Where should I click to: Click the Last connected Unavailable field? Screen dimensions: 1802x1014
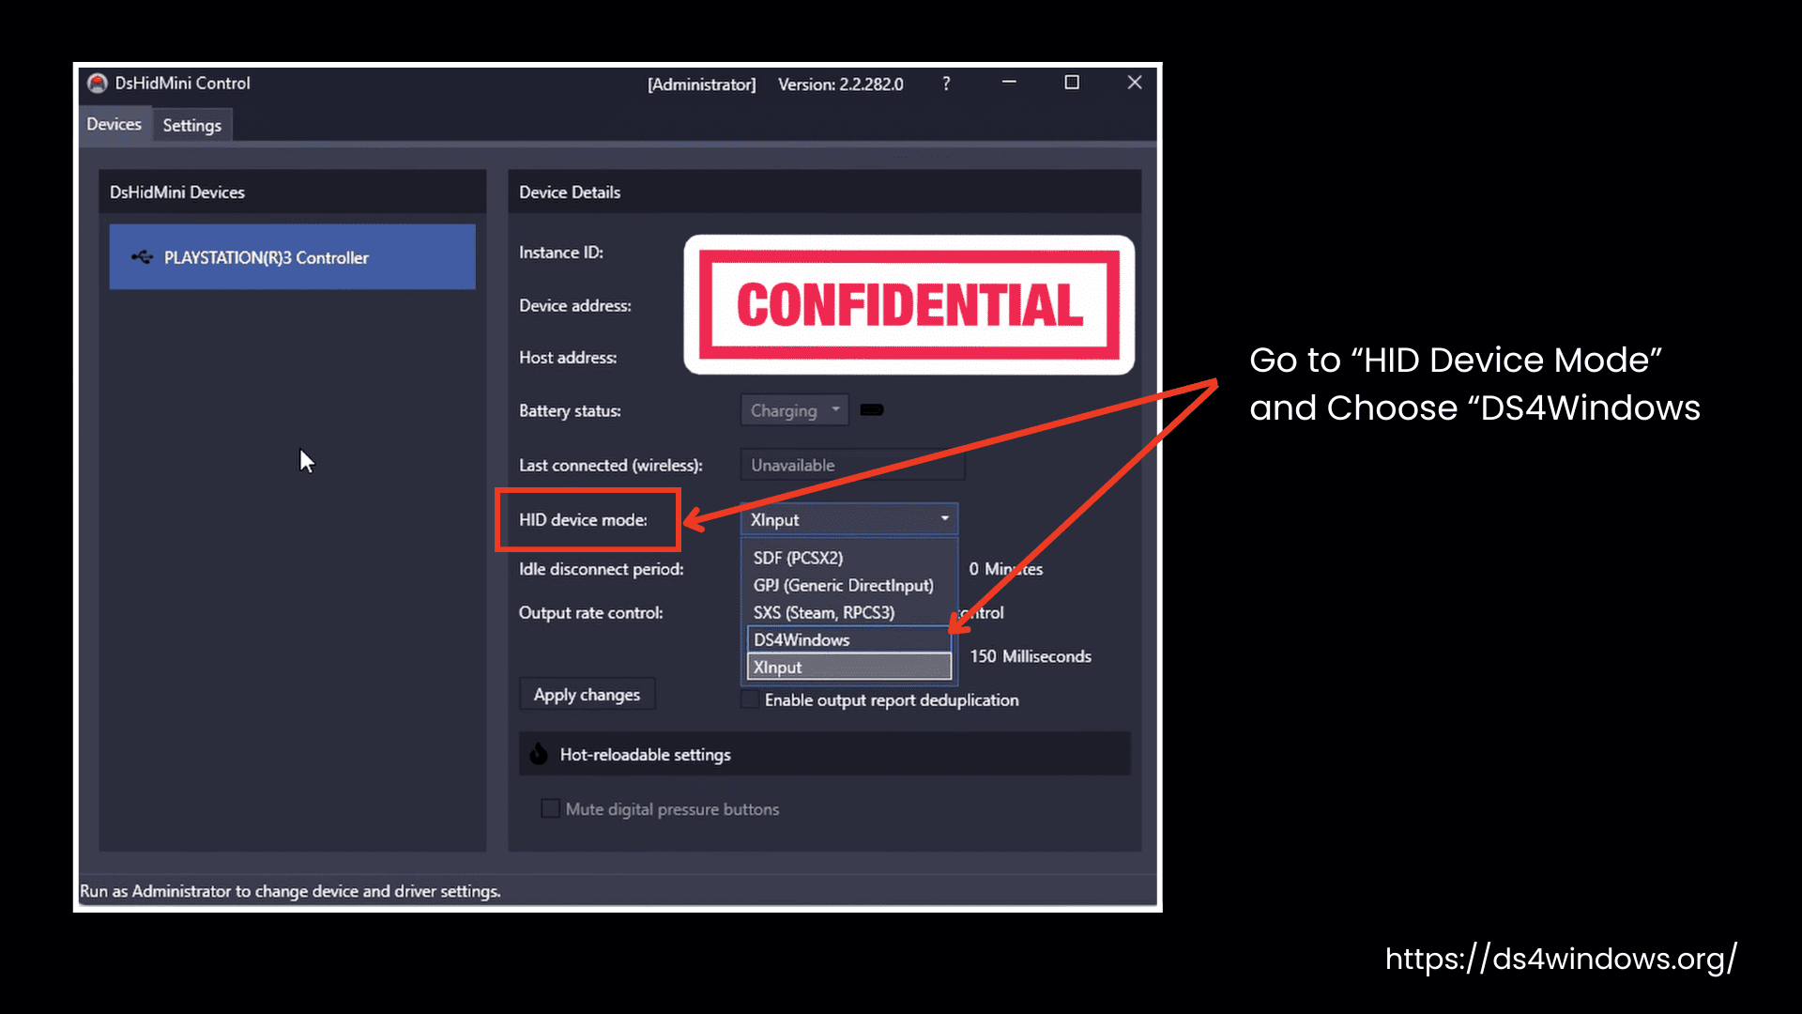point(852,465)
